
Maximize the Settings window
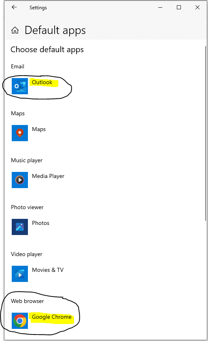(179, 7)
